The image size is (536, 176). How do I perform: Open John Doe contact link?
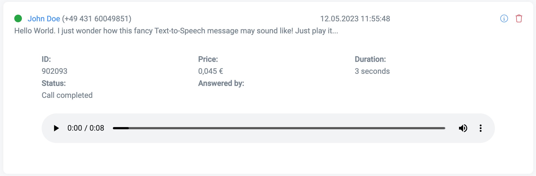click(x=44, y=19)
